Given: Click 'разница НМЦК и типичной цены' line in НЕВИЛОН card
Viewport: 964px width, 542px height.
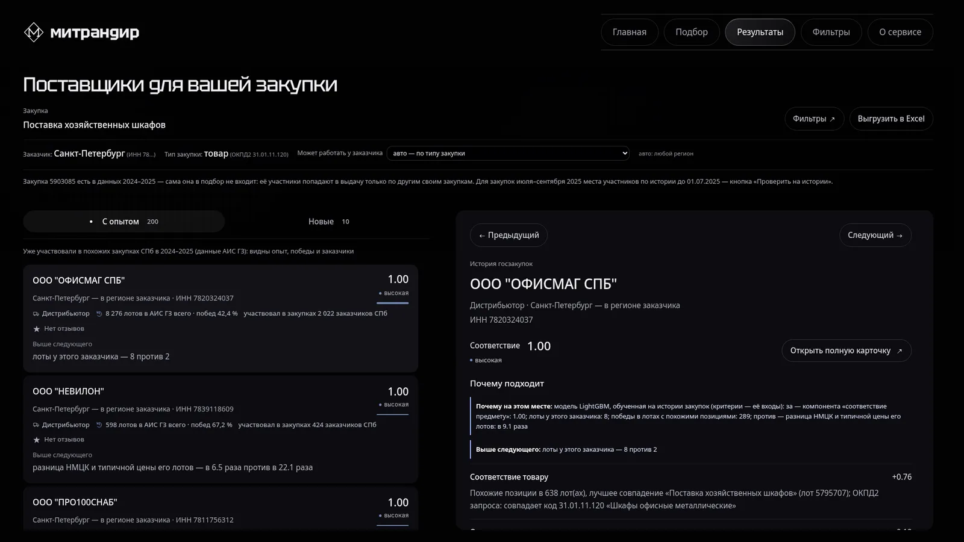Looking at the screenshot, I should [172, 467].
